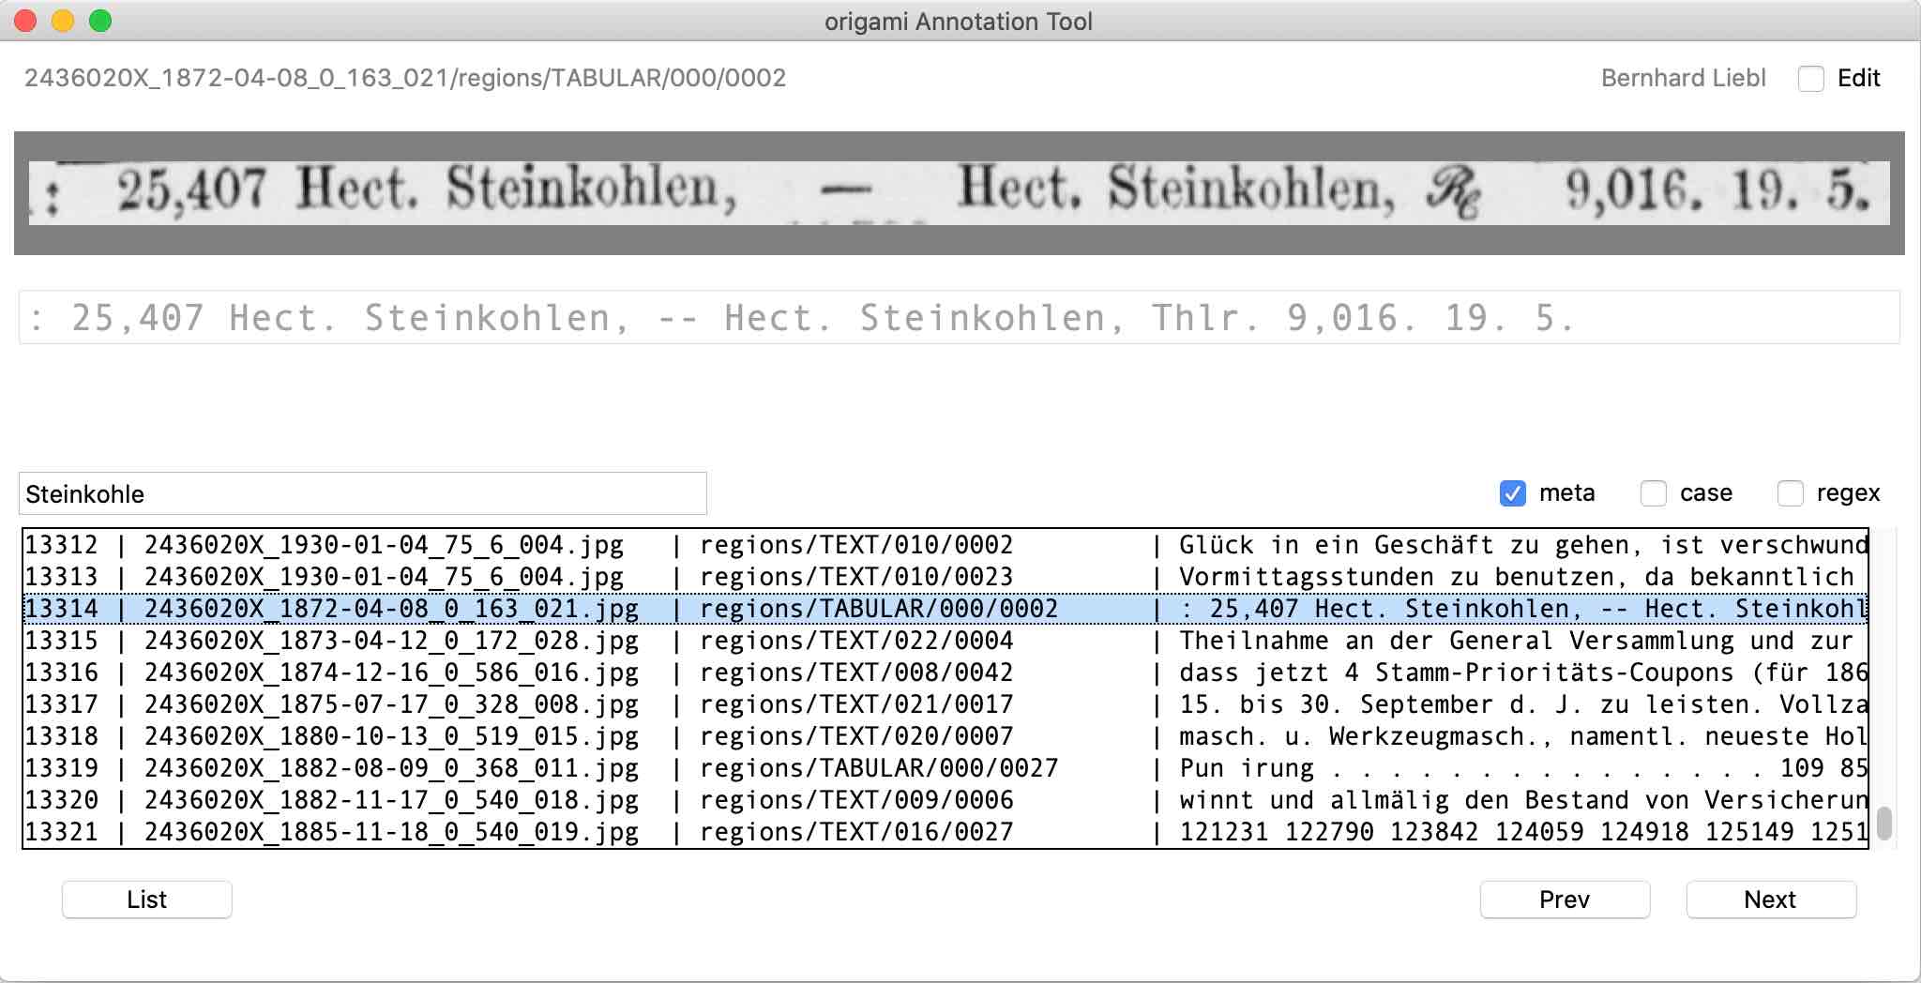Select result row 13313
The height and width of the screenshot is (983, 1921).
click(x=945, y=577)
